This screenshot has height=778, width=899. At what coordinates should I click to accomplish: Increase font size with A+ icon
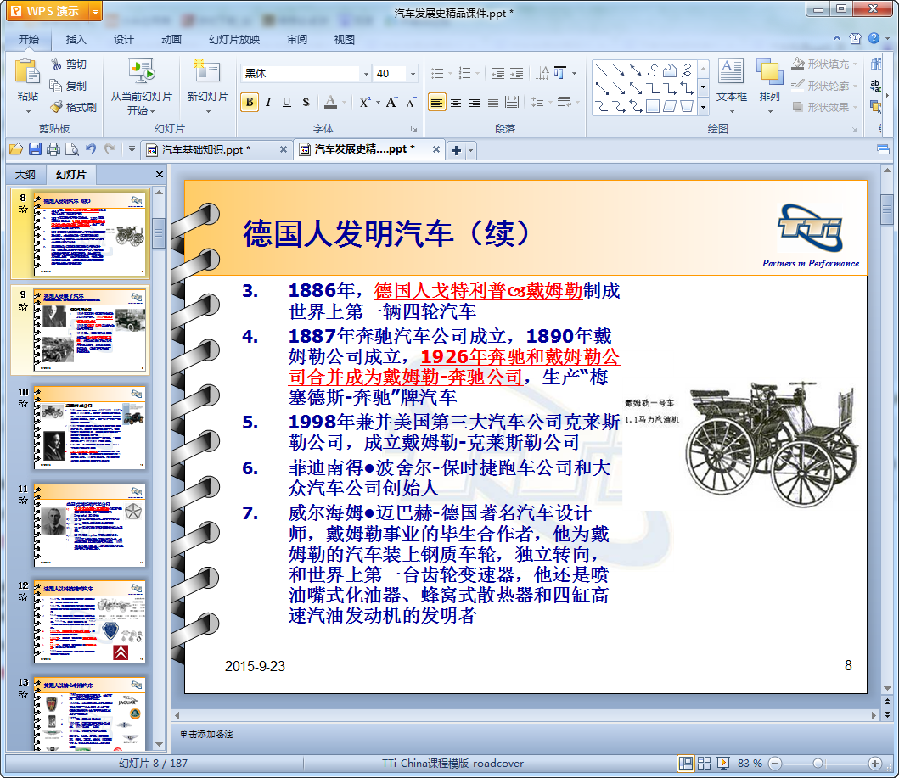391,103
